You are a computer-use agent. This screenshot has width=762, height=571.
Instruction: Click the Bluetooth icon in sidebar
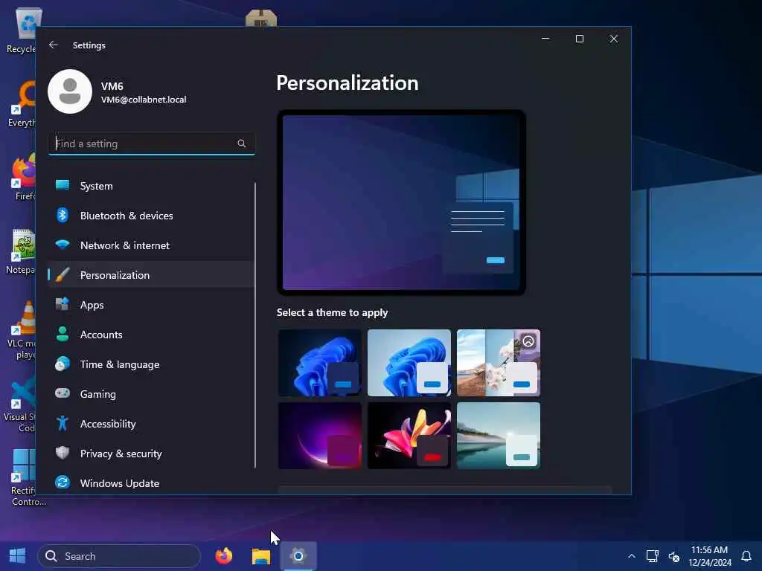[63, 215]
